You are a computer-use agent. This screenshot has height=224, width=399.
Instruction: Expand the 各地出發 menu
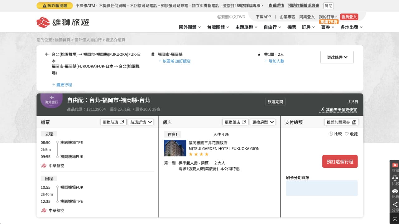coord(352,27)
